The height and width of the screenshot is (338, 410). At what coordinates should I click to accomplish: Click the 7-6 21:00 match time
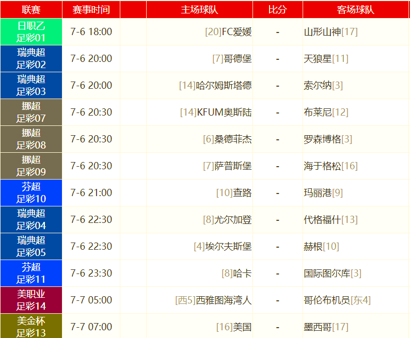point(91,193)
